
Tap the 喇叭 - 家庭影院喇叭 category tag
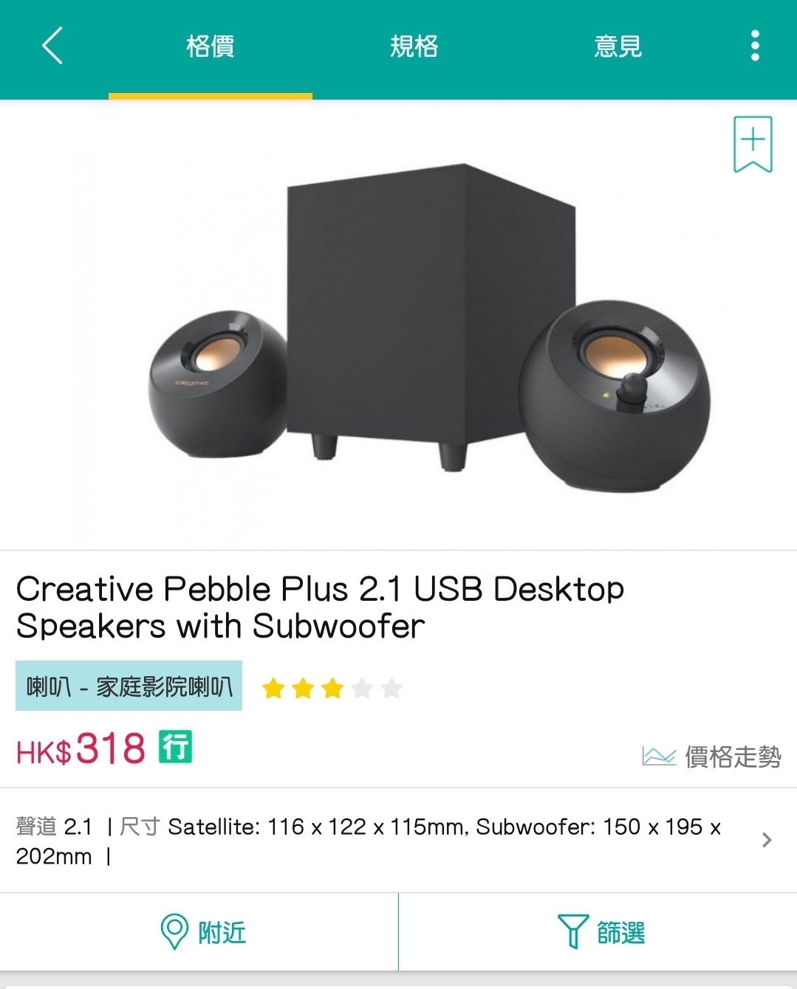(x=129, y=686)
